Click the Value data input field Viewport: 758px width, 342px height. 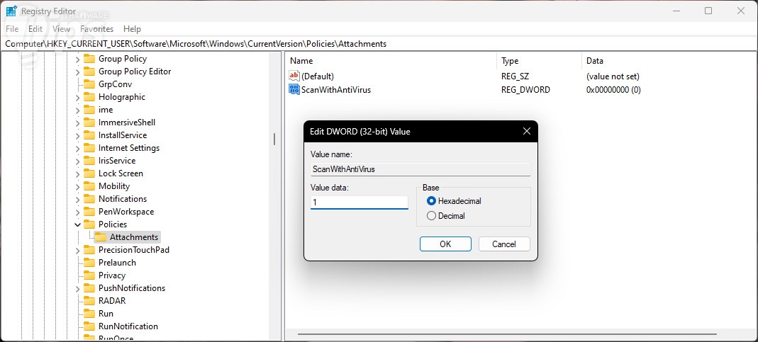click(x=359, y=203)
